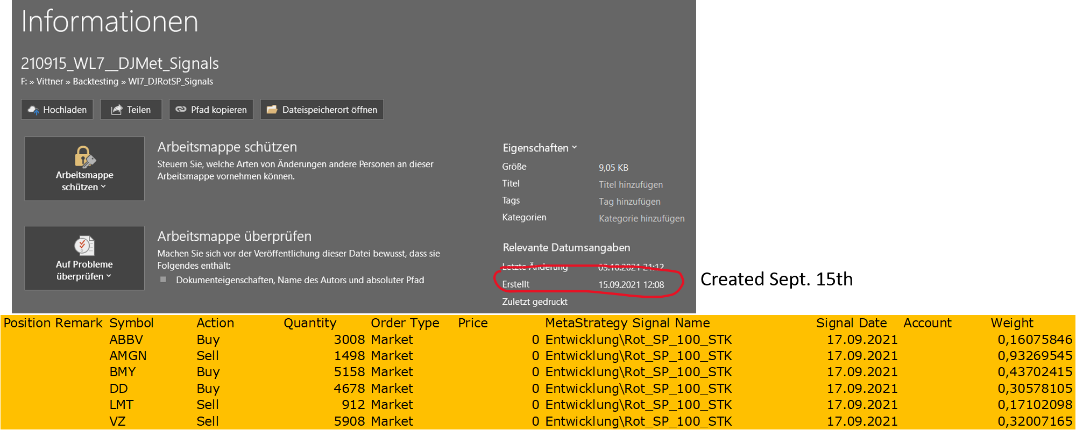Click the Zuletzt gedruckt label
This screenshot has width=1076, height=430.
tap(535, 302)
